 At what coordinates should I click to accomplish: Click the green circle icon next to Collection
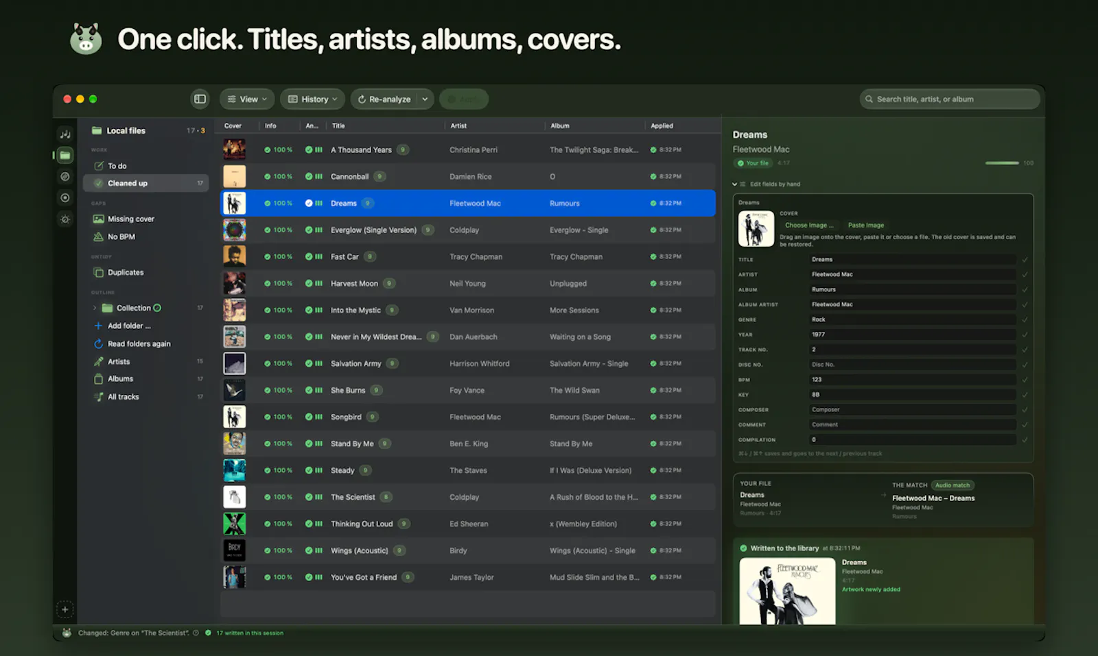tap(157, 308)
